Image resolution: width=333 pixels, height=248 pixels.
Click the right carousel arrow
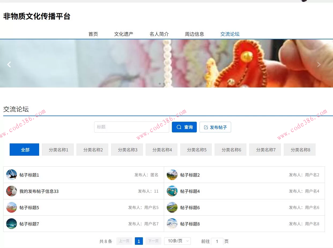tap(319, 64)
